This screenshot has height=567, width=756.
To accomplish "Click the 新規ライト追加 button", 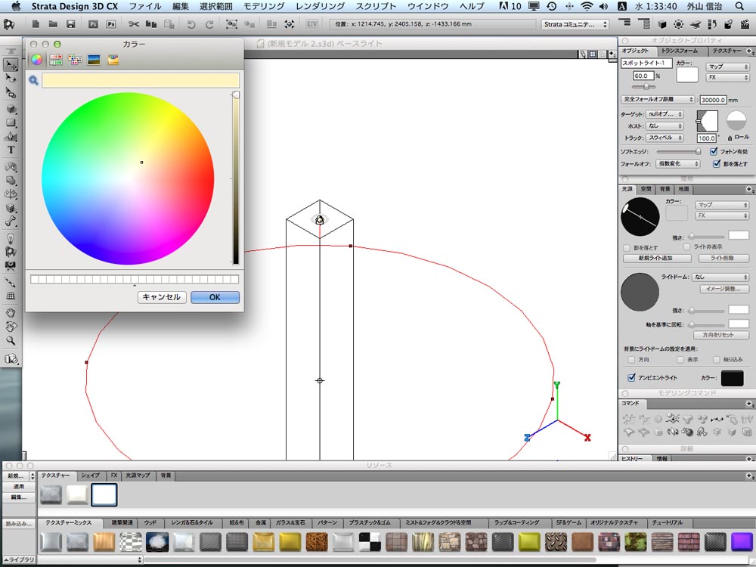I will coord(657,259).
